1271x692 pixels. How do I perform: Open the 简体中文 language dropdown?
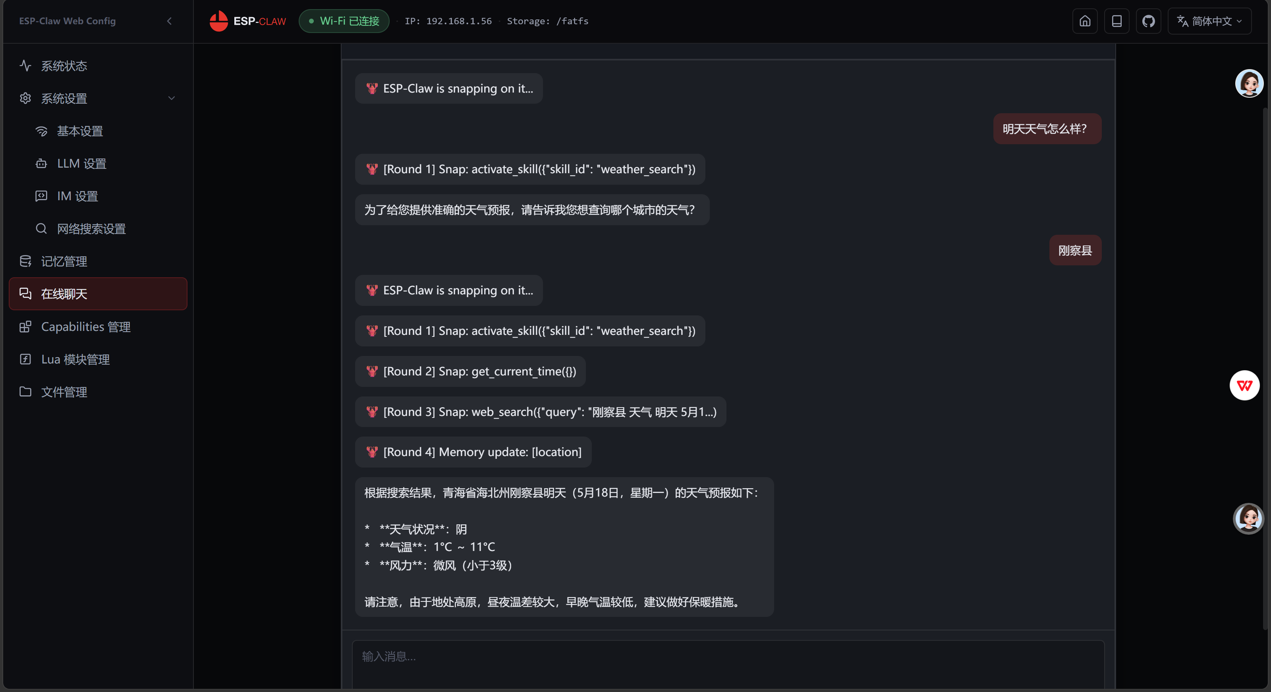(x=1209, y=21)
